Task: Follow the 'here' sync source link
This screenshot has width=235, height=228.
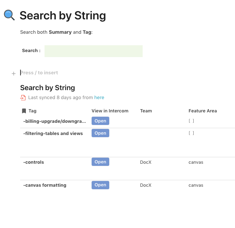Action: (99, 98)
